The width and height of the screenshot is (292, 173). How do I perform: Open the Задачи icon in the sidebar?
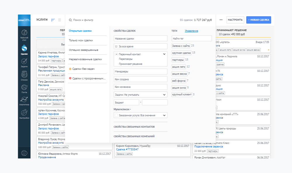tap(24, 62)
